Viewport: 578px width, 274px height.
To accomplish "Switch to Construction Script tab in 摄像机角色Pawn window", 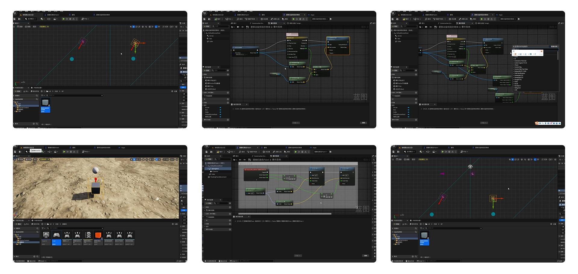I will click(x=259, y=156).
